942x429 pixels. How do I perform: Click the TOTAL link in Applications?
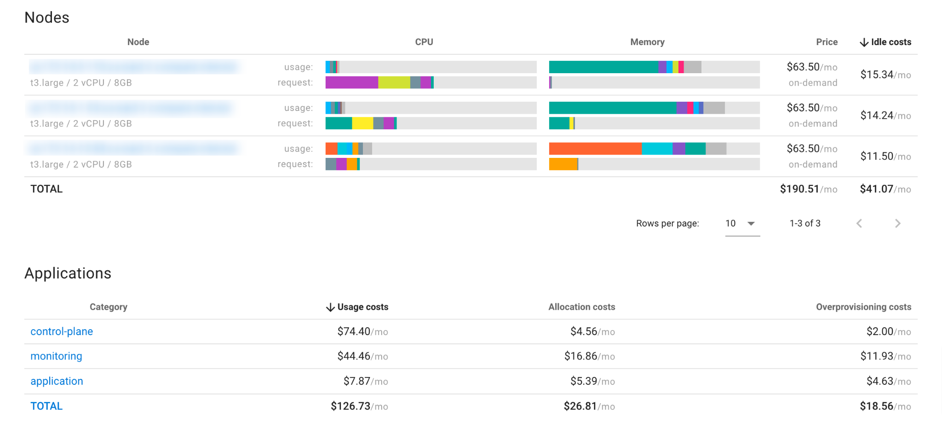(46, 406)
